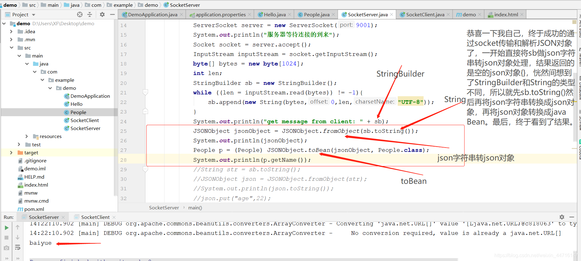Expand the target folder in project tree
The width and height of the screenshot is (581, 261).
tap(11, 152)
